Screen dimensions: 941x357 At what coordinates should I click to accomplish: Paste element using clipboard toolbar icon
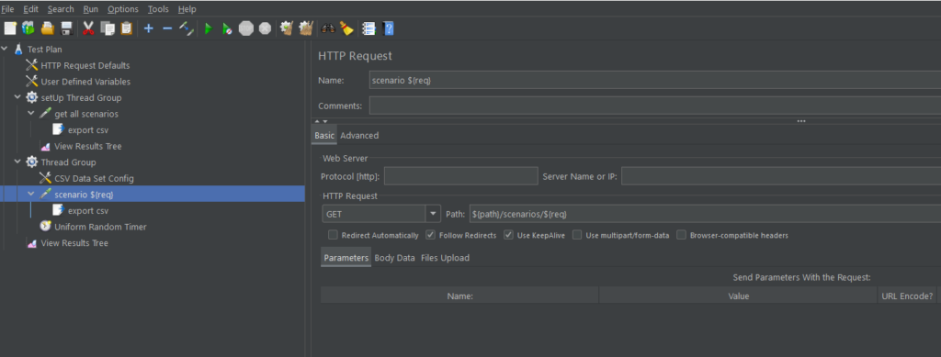[126, 28]
